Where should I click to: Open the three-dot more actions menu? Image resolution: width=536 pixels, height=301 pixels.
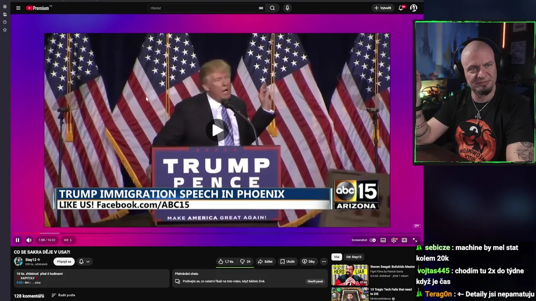(x=324, y=262)
